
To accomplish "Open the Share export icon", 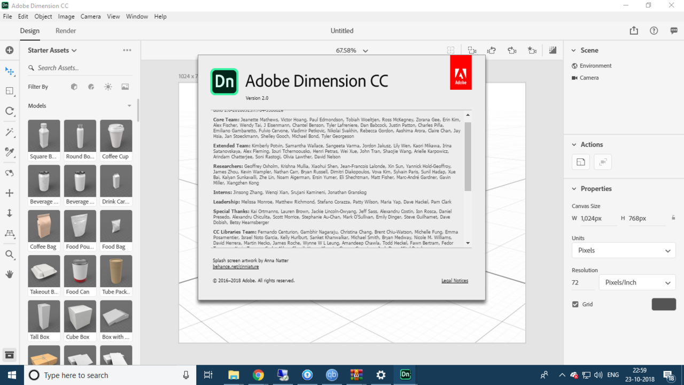I will [634, 31].
